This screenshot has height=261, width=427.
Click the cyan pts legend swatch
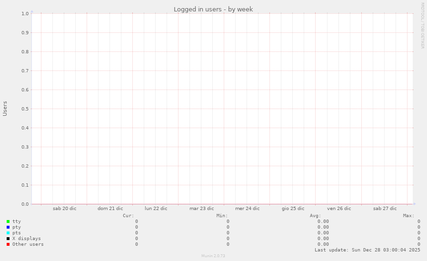(x=8, y=233)
